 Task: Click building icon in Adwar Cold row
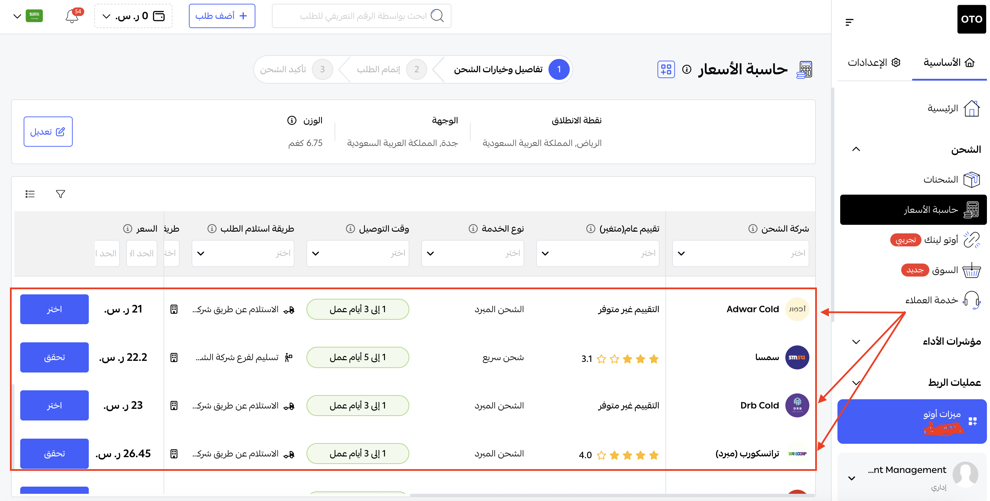coord(174,309)
